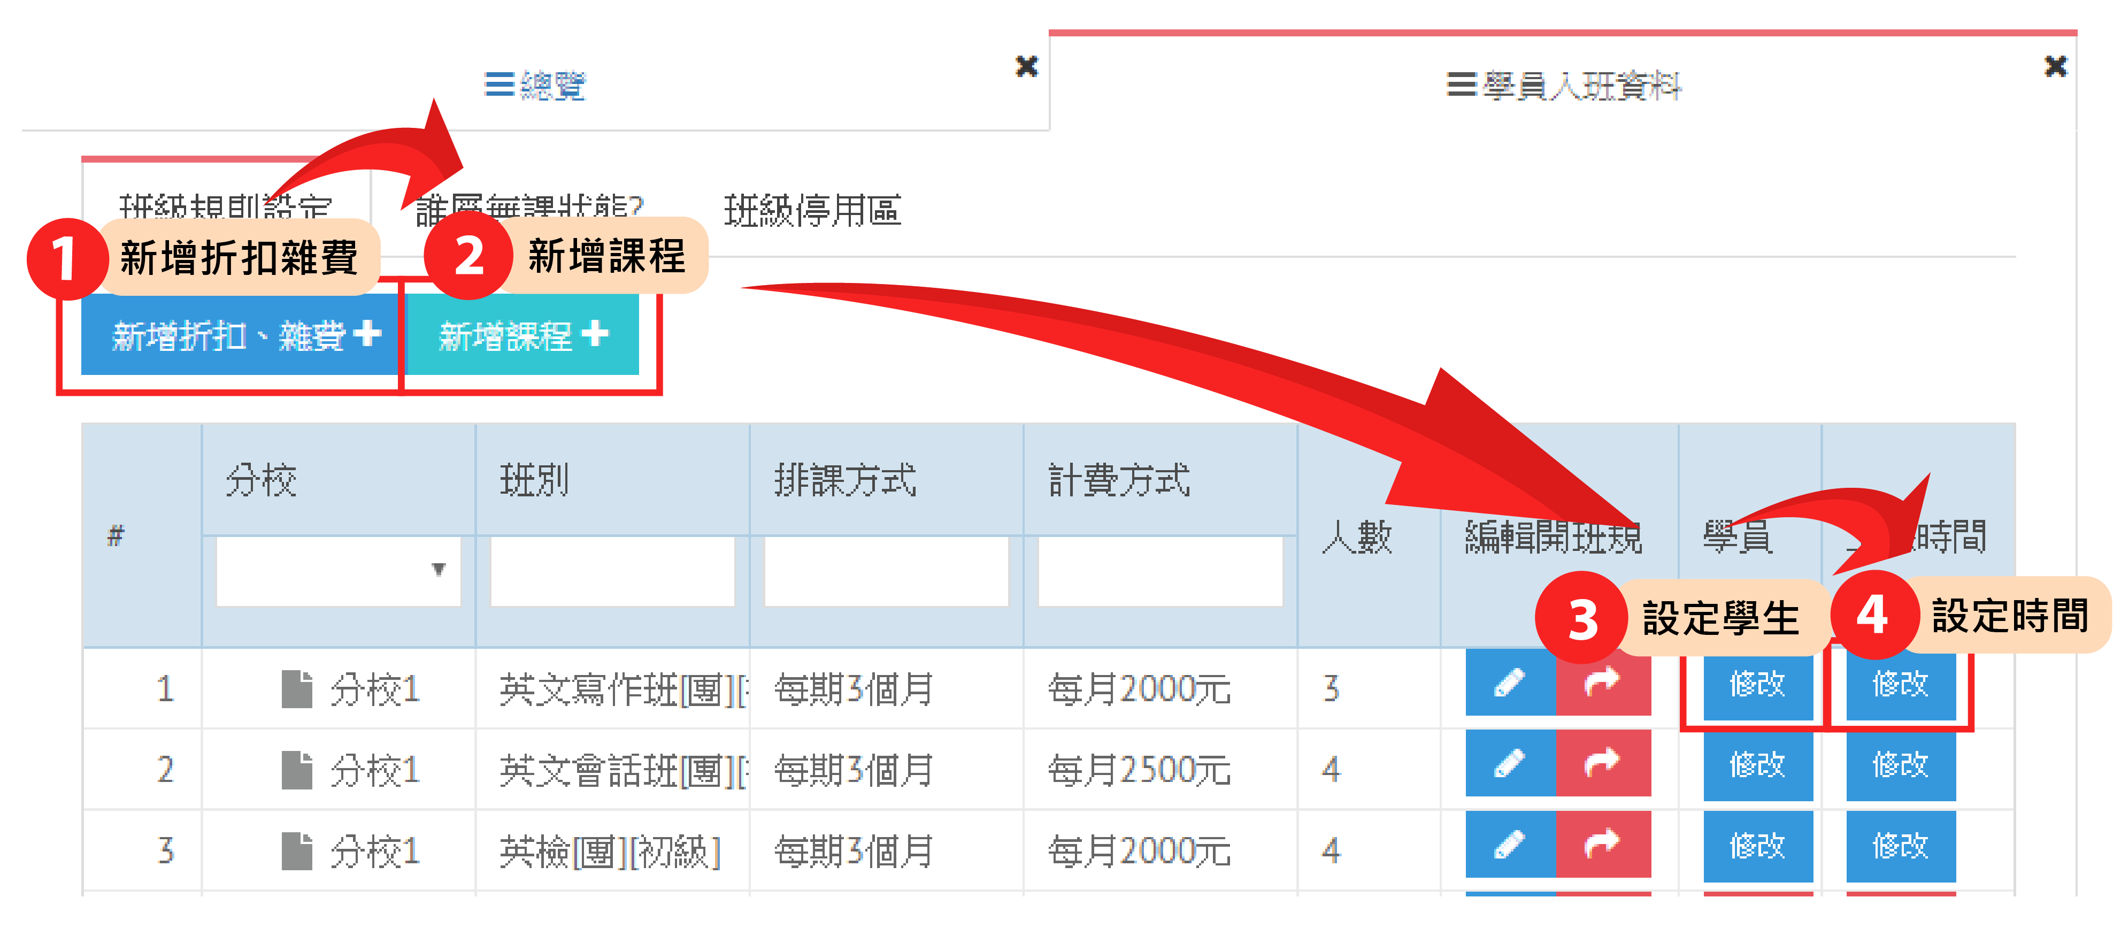This screenshot has width=2121, height=928.
Task: Click pencil edit icon for row 1
Action: (1509, 684)
